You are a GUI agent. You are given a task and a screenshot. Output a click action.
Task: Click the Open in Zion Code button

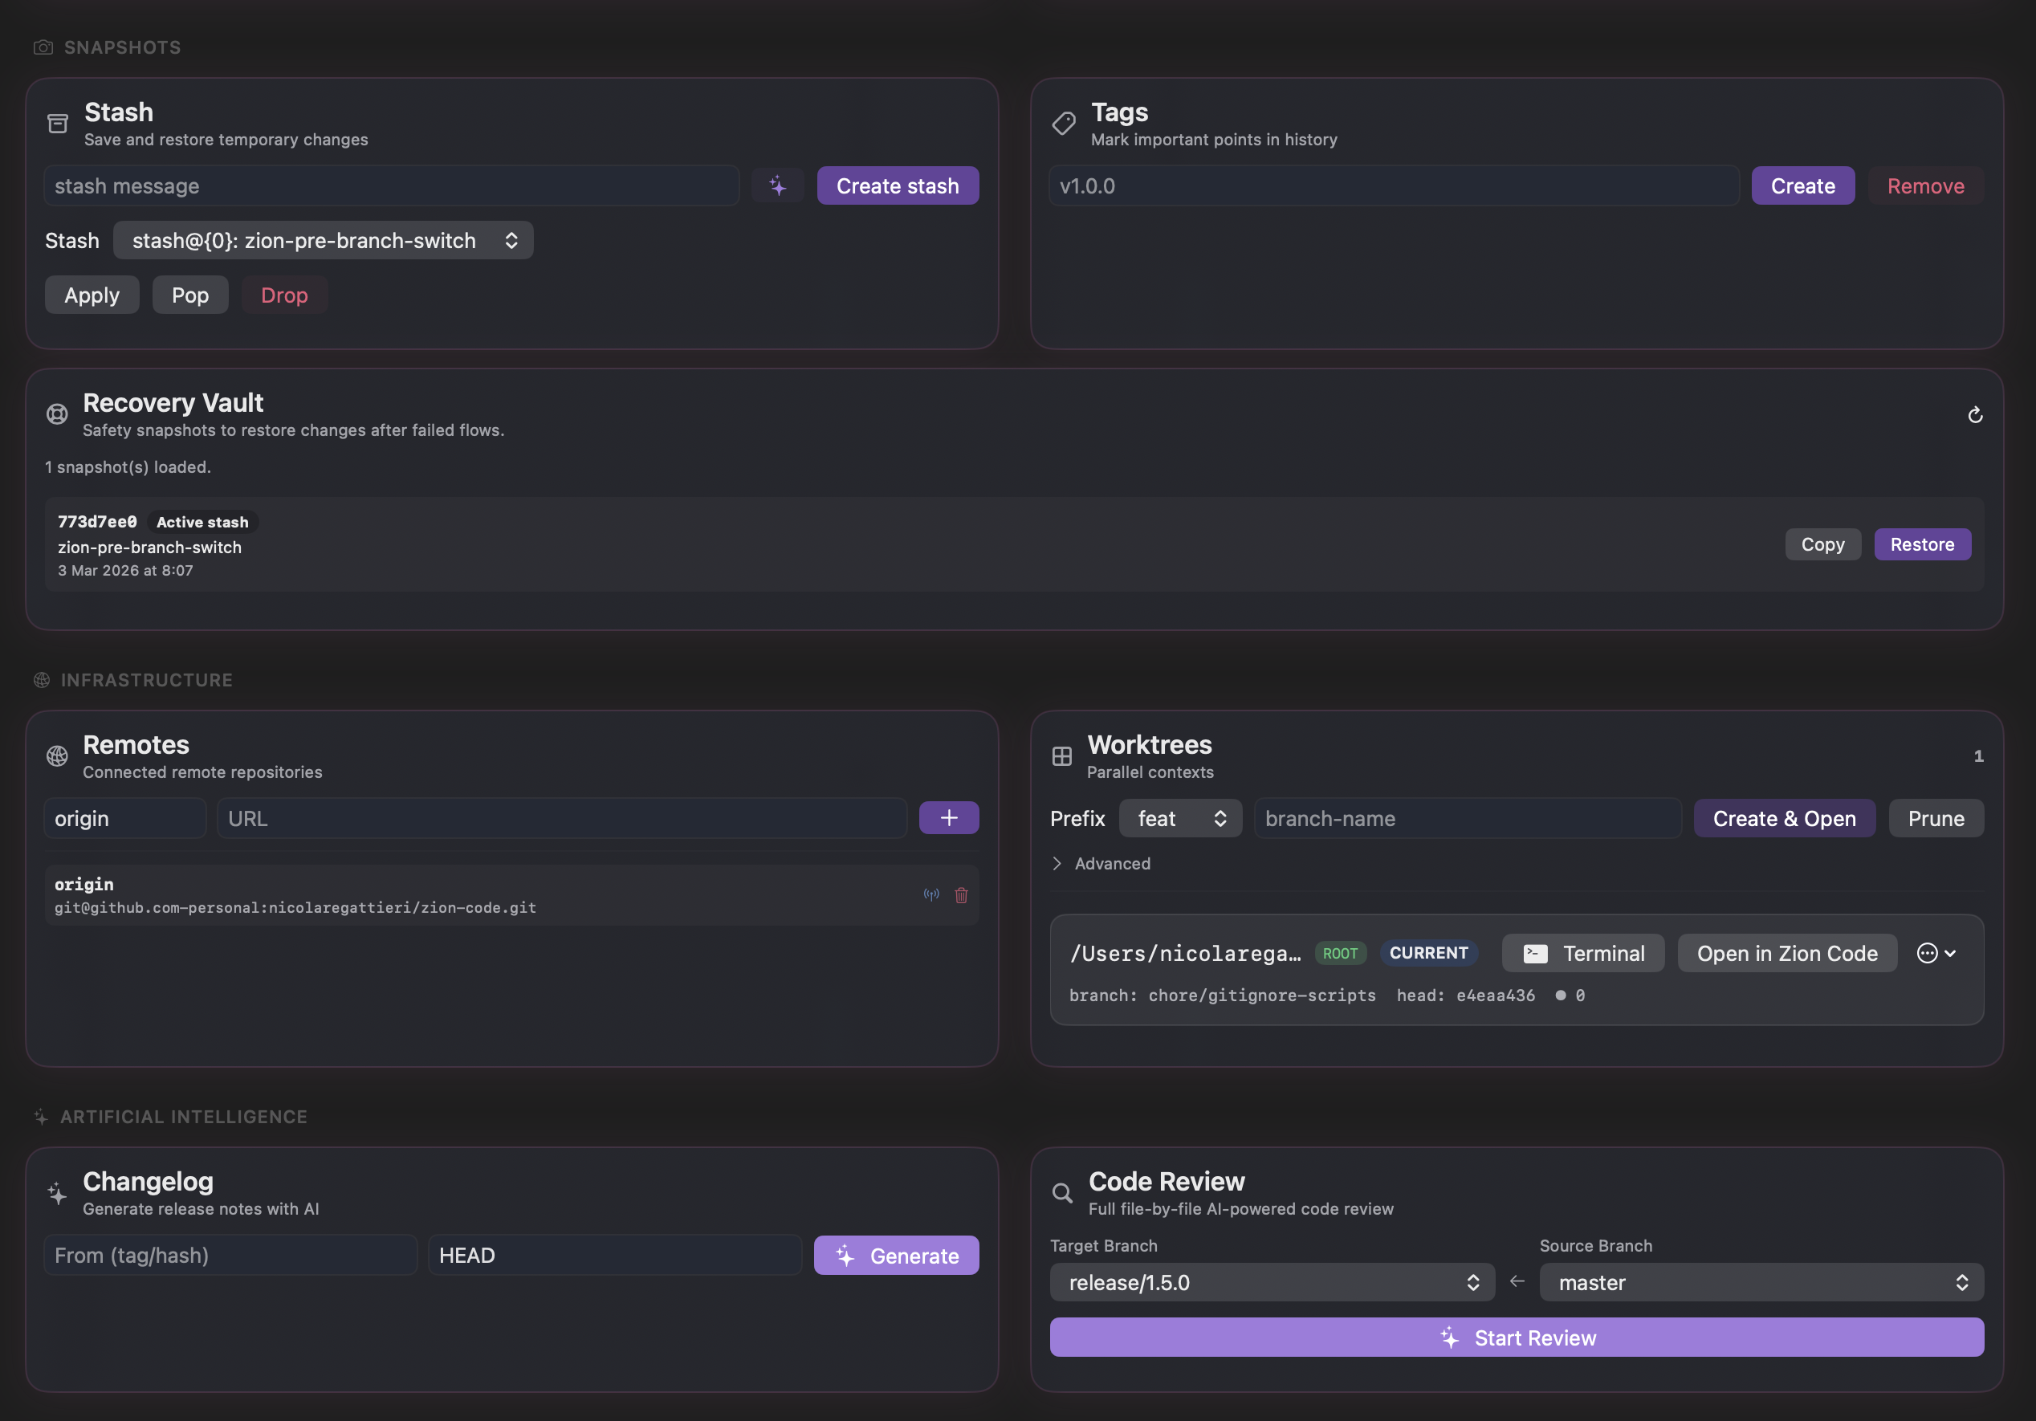point(1786,954)
